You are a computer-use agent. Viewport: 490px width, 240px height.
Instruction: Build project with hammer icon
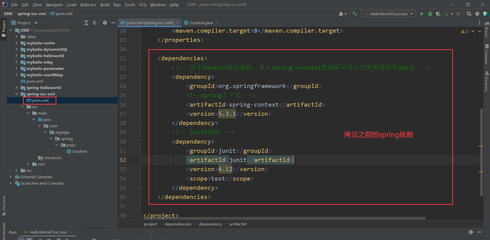354,14
